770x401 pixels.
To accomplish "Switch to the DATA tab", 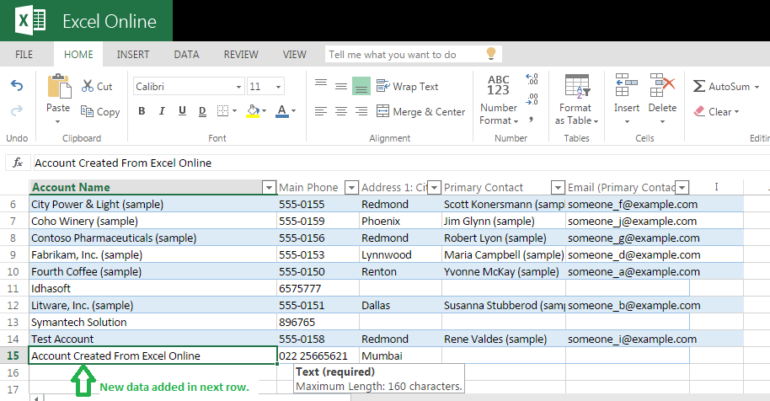I will [187, 55].
